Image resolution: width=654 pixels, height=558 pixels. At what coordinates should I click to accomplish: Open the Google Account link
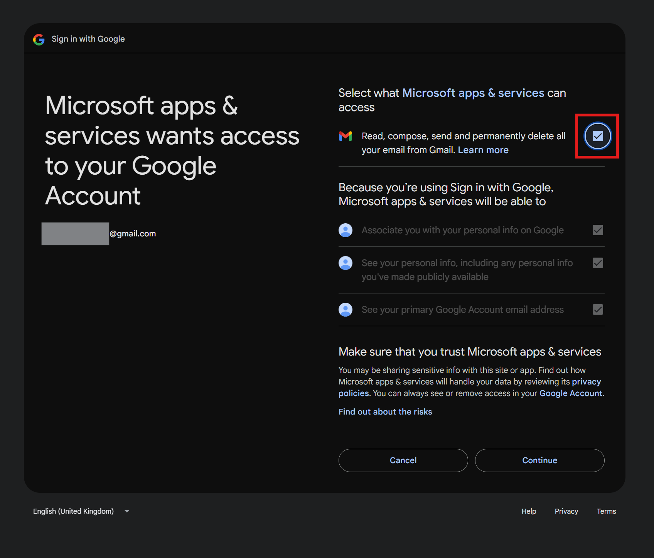click(571, 393)
